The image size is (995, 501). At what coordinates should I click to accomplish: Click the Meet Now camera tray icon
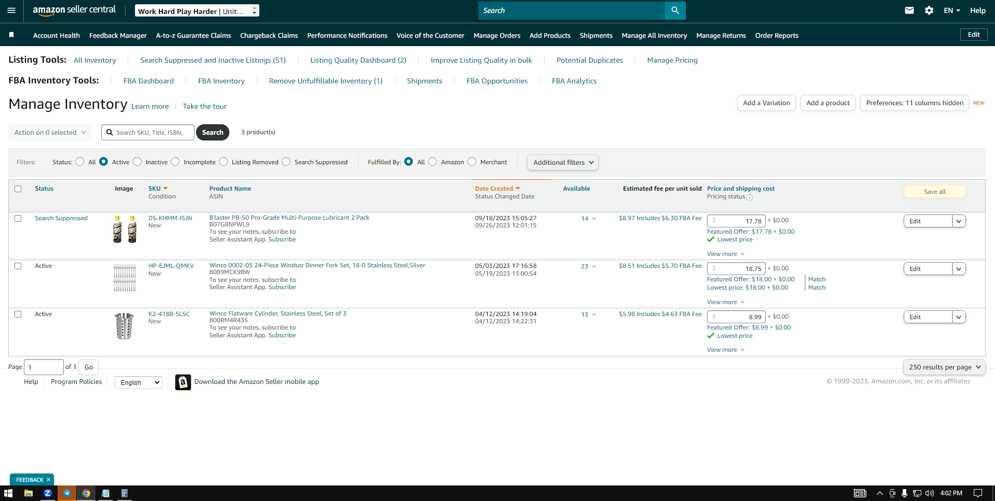click(x=892, y=493)
